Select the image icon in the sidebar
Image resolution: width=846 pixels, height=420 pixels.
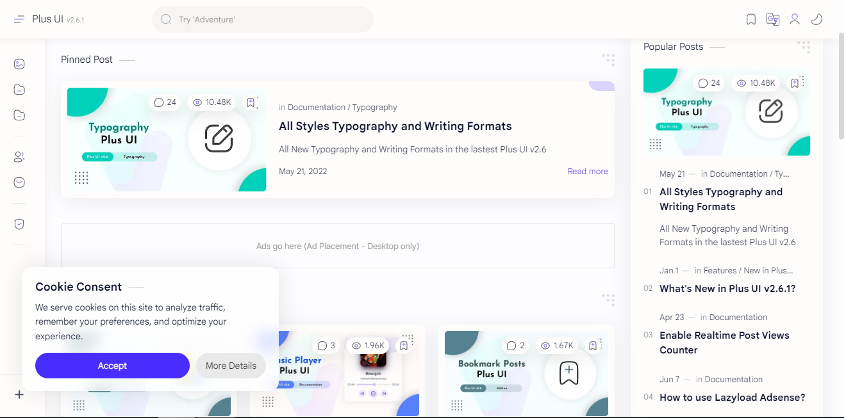coord(19,64)
